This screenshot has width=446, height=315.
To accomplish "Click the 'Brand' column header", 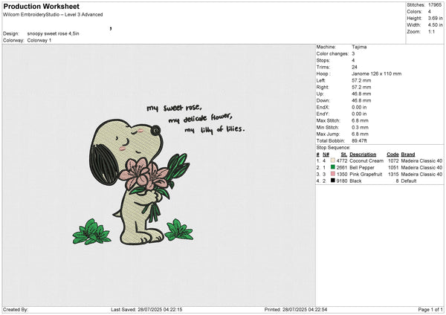I will click(x=408, y=155).
